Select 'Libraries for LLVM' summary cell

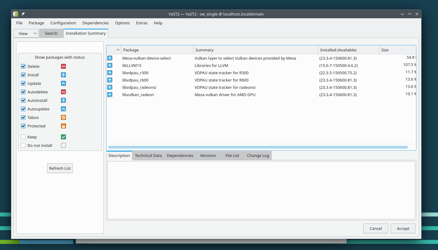[211, 65]
